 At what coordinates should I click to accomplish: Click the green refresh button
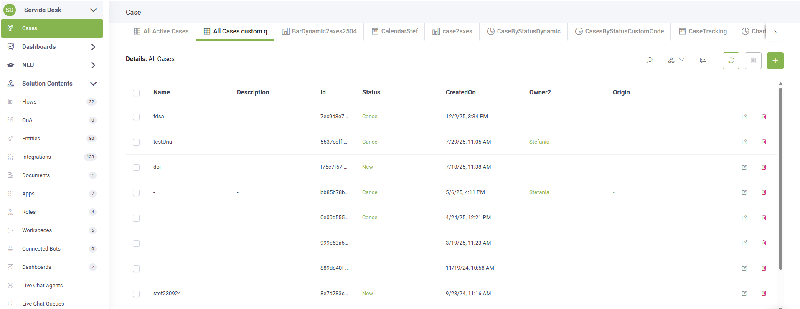click(x=731, y=61)
